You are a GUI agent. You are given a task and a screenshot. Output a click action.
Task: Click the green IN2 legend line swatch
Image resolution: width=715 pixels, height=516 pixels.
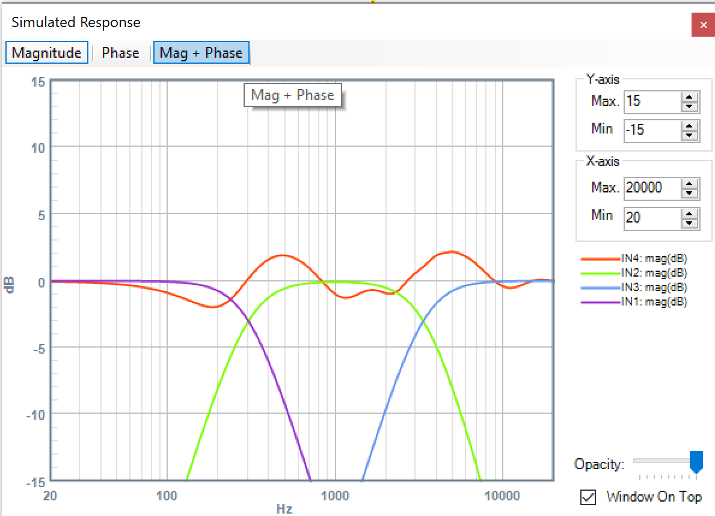point(601,273)
